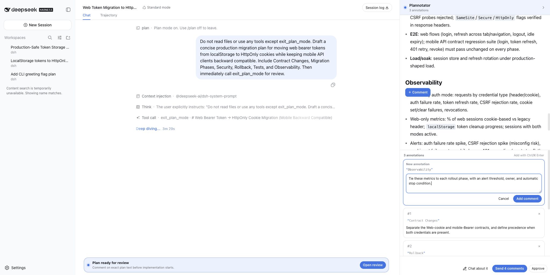Click the Deep diving status text

148,129
